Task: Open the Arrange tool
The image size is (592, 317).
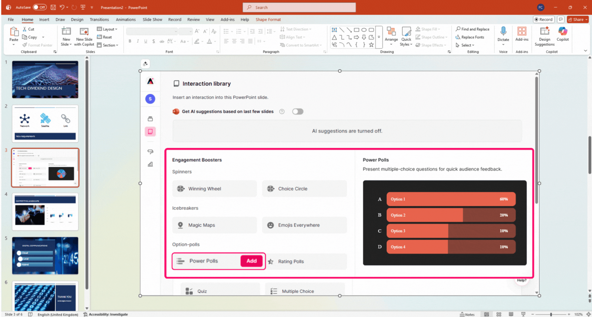Action: pyautogui.click(x=391, y=36)
